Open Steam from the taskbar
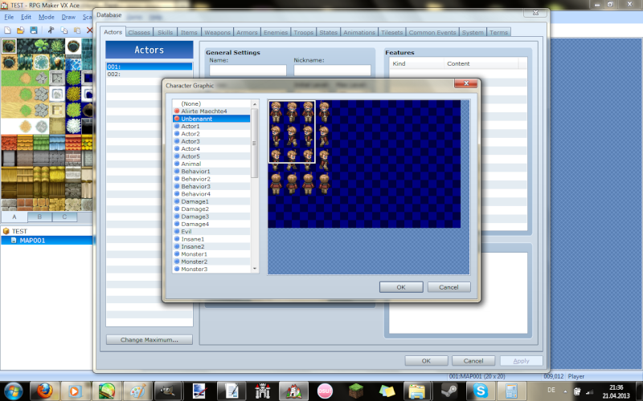The height and width of the screenshot is (401, 643). click(x=448, y=391)
